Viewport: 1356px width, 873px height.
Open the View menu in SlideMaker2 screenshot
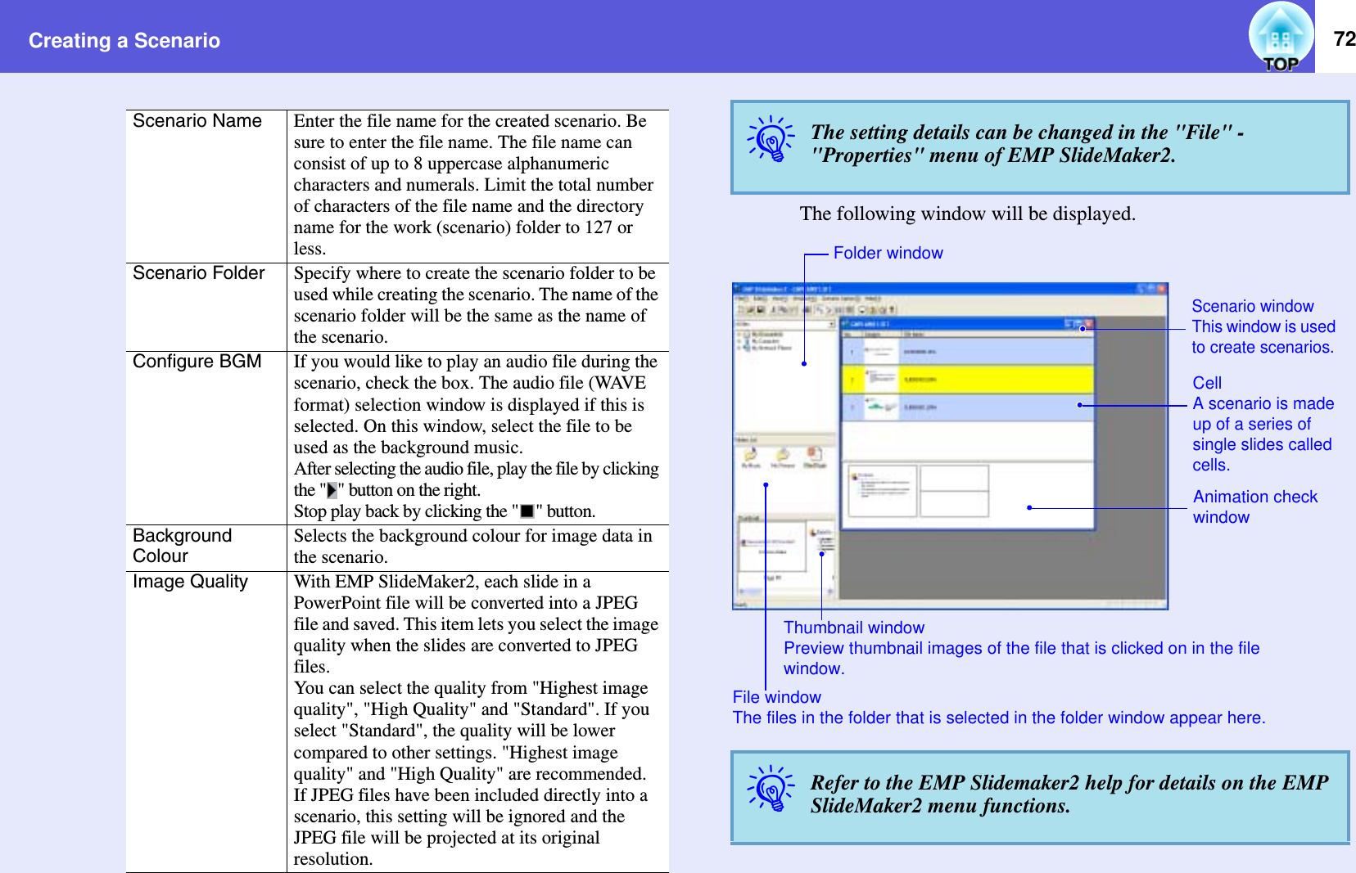[780, 299]
